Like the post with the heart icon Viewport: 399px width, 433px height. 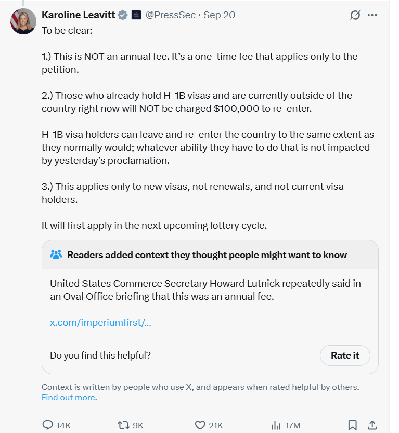200,425
